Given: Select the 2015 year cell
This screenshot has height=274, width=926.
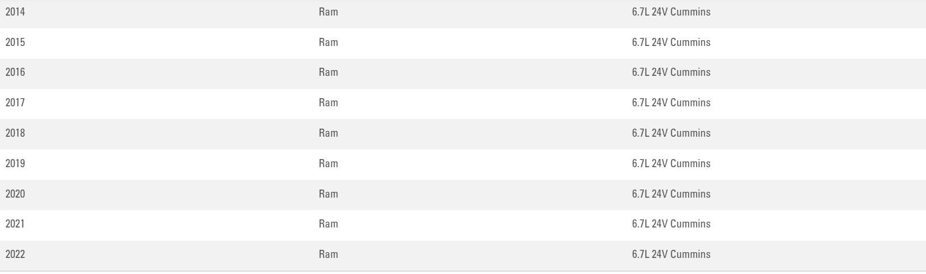Looking at the screenshot, I should [16, 43].
